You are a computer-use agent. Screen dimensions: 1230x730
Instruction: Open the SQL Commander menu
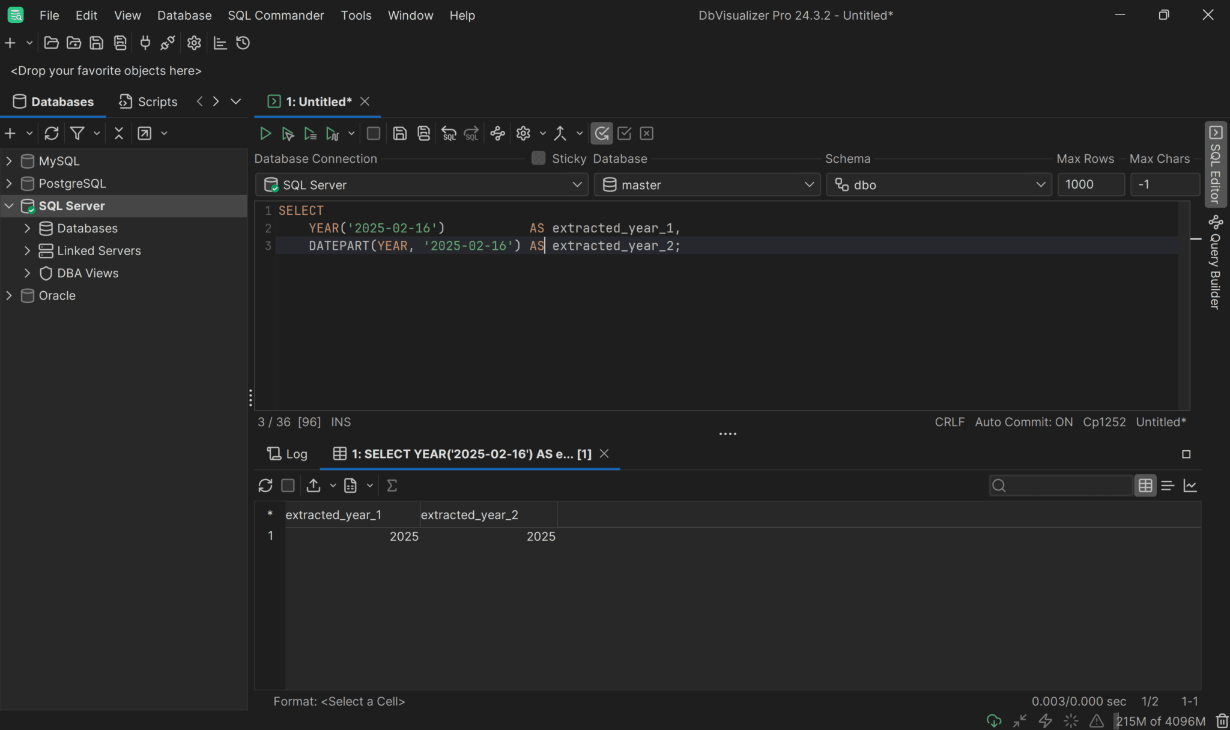tap(276, 15)
